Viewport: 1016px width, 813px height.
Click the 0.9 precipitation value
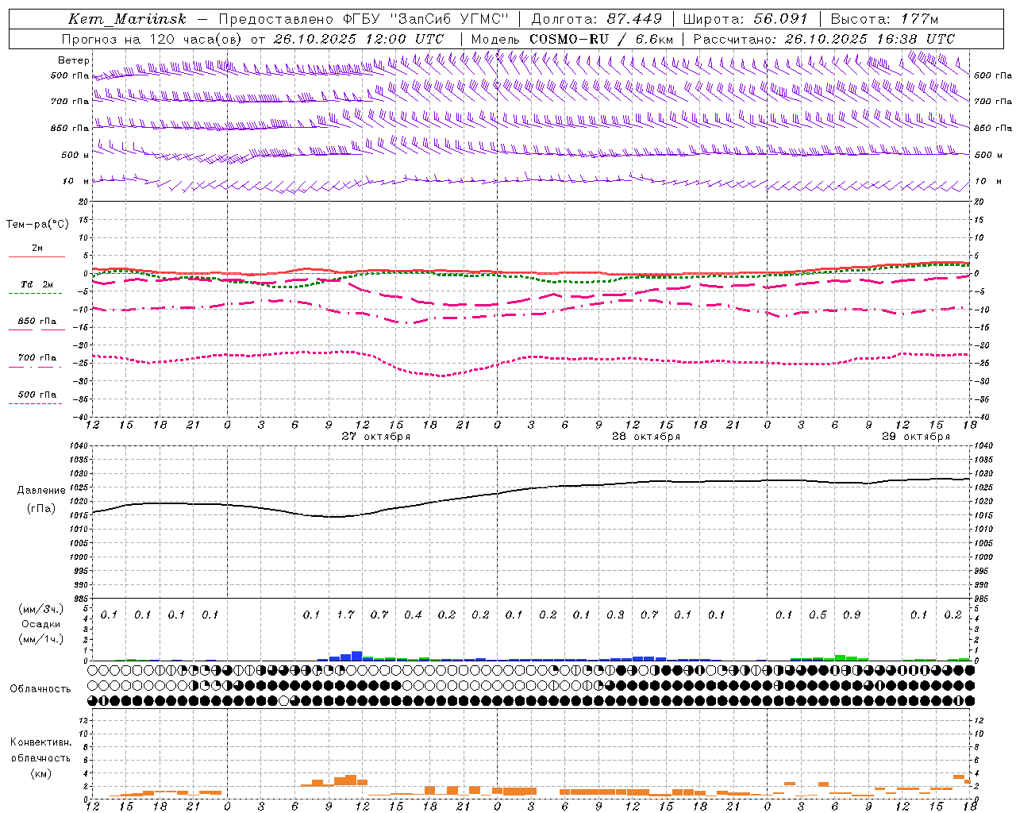click(x=852, y=615)
